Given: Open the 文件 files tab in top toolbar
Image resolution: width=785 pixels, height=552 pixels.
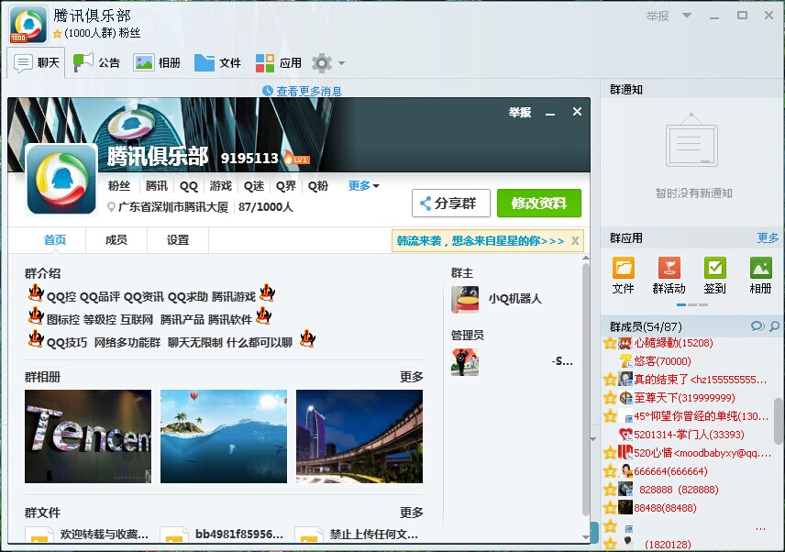Looking at the screenshot, I should tap(217, 63).
